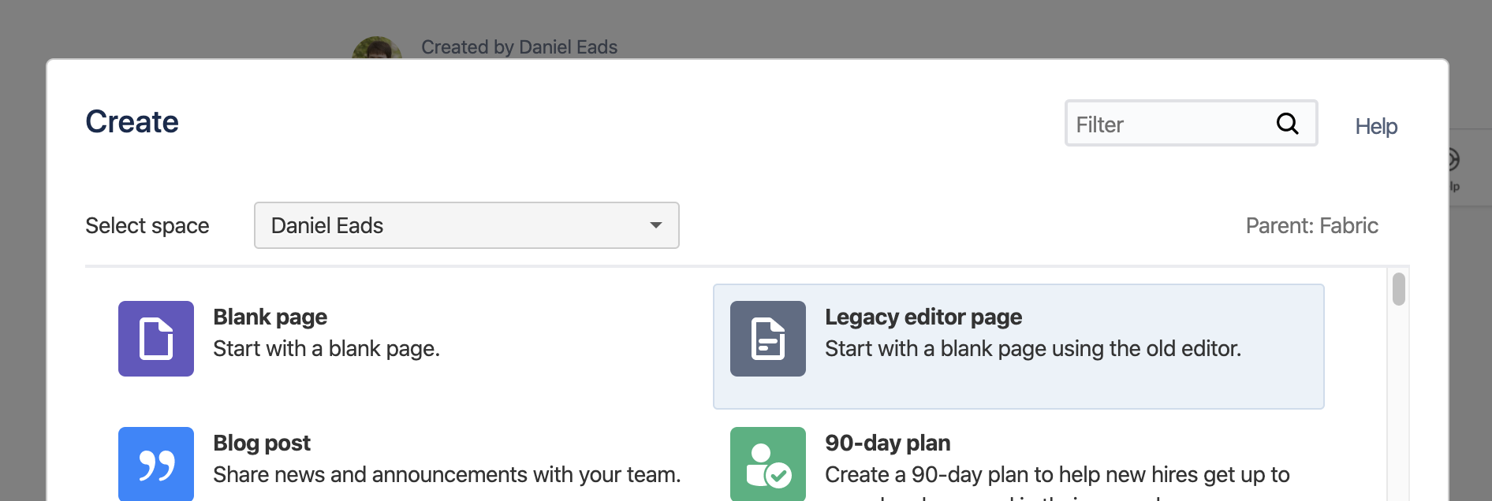Choose the Legacy editor page template
This screenshot has width=1492, height=501.
click(1018, 345)
